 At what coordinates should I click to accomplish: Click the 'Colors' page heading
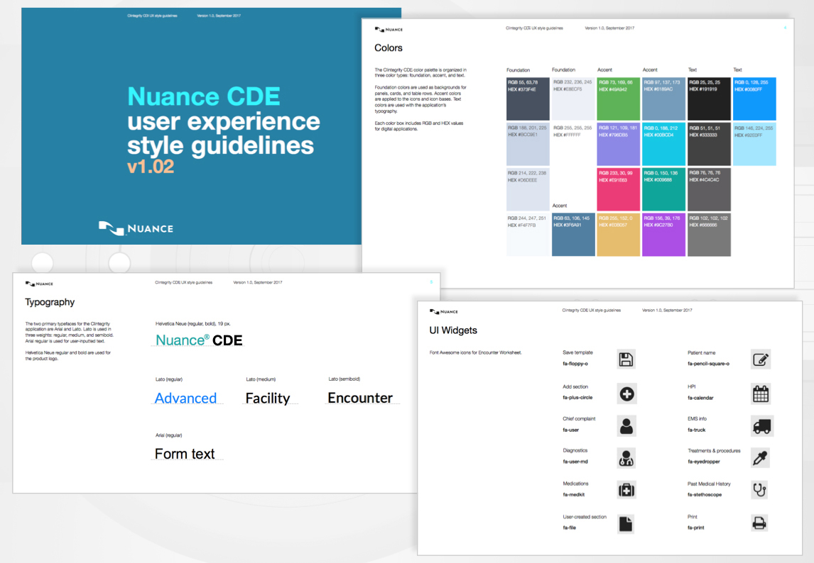coord(389,48)
